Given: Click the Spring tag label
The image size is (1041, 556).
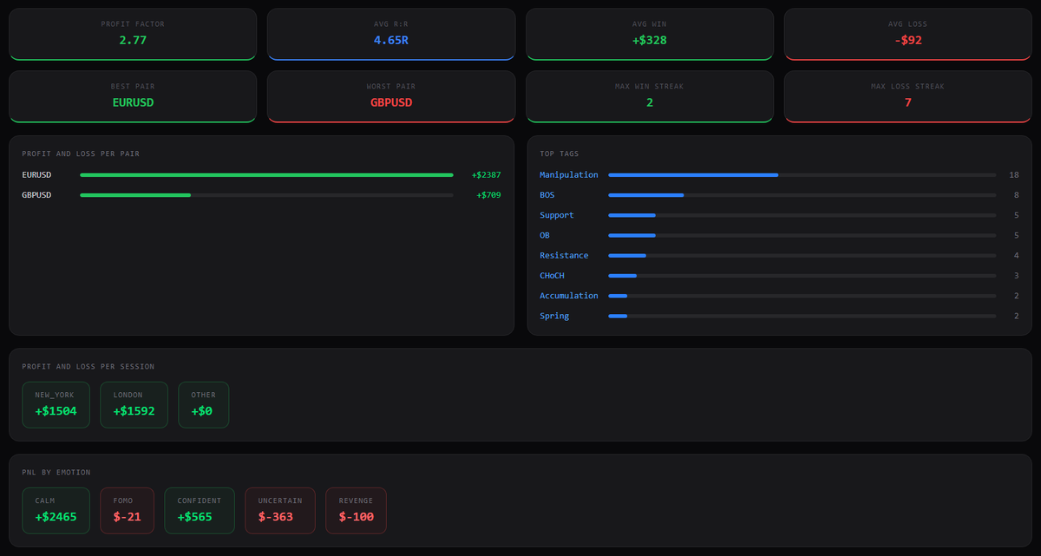Looking at the screenshot, I should click(x=554, y=316).
